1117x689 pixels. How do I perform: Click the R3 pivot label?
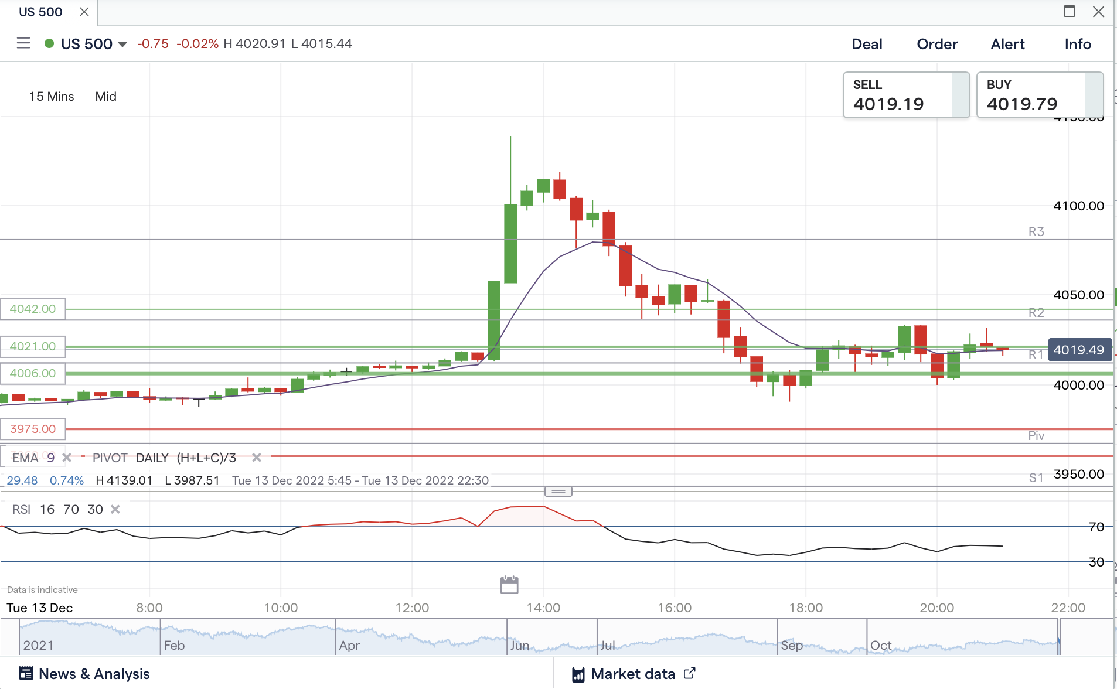tap(1036, 231)
